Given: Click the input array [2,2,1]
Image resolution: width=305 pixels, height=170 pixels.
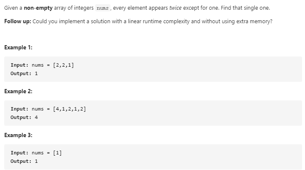Looking at the screenshot, I should (63, 65).
